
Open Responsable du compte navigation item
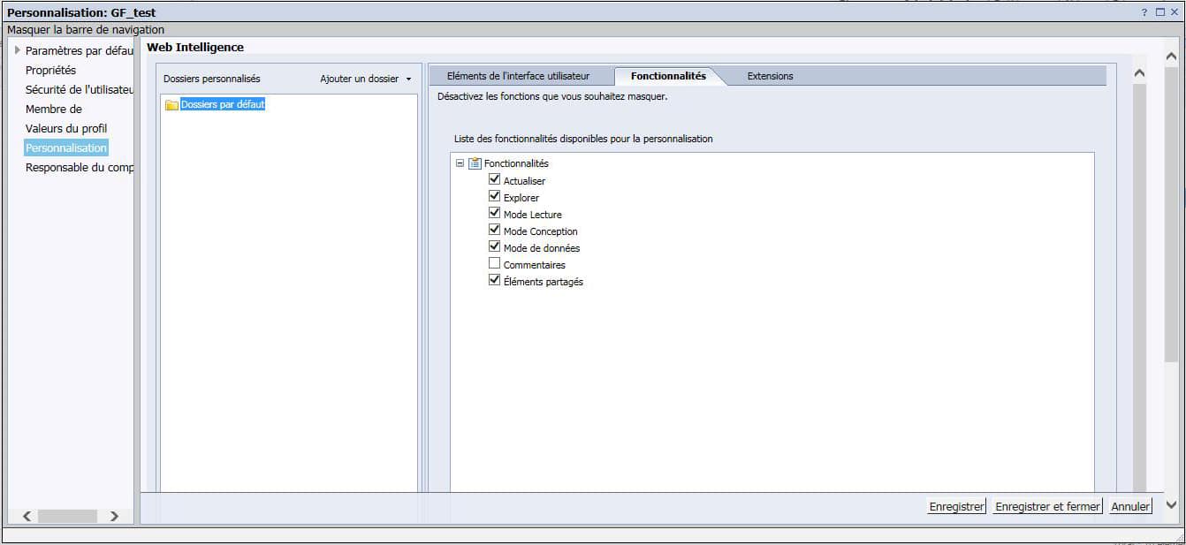tap(80, 168)
